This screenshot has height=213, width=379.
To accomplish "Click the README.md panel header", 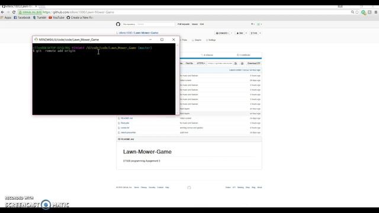I will click(x=189, y=140).
